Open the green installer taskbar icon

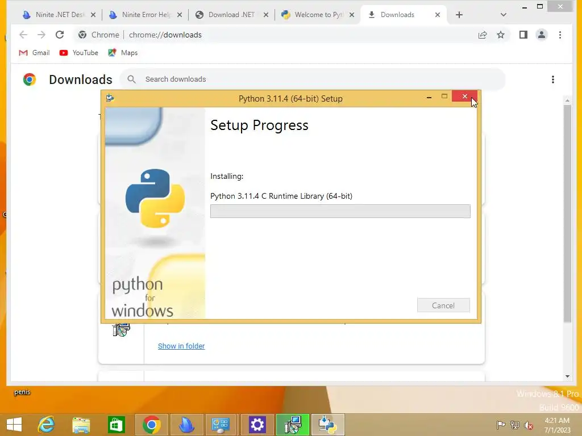pyautogui.click(x=293, y=425)
